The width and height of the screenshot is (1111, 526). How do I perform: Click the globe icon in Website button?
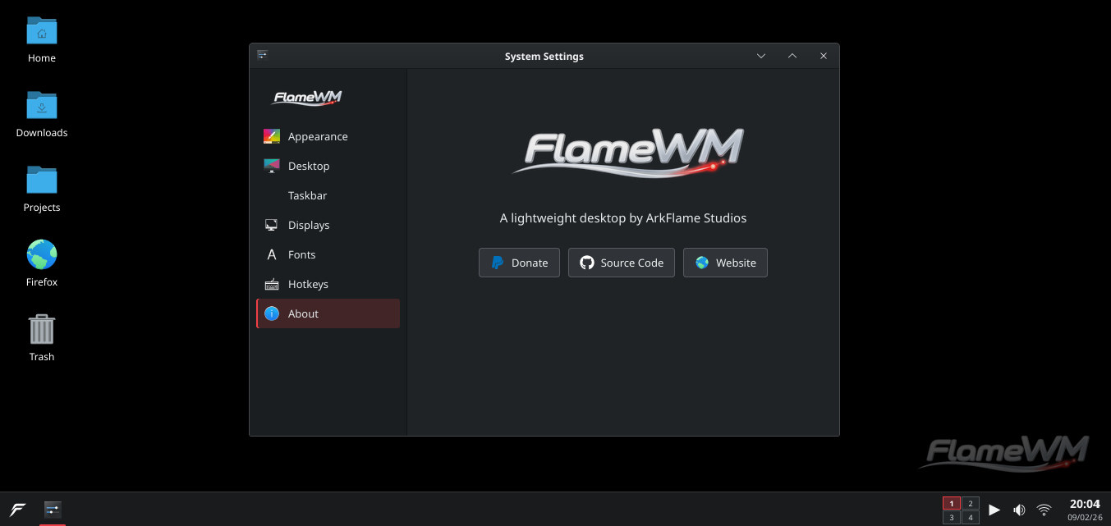tap(702, 263)
